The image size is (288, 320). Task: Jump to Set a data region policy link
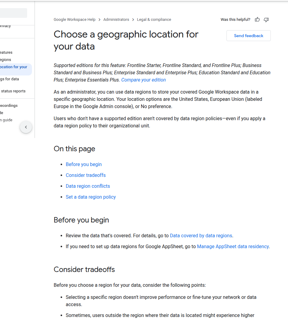[91, 197]
